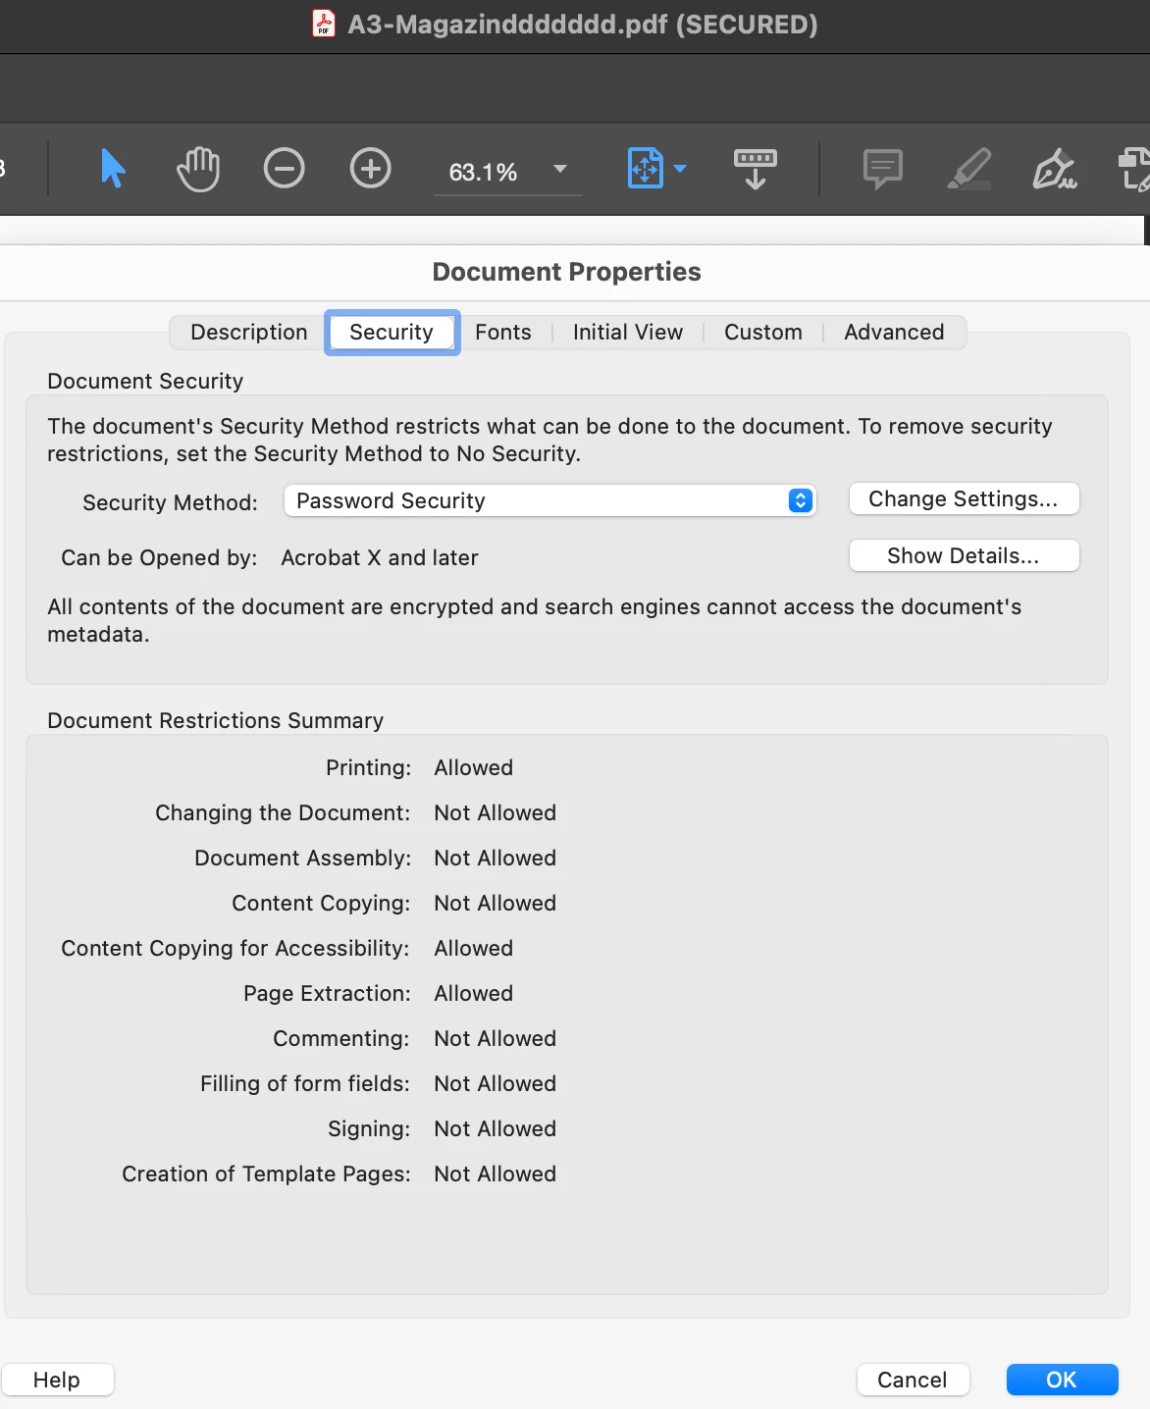This screenshot has width=1150, height=1409.
Task: Click the A3-Magazinddddddd.pdf window title
Action: pos(583,24)
